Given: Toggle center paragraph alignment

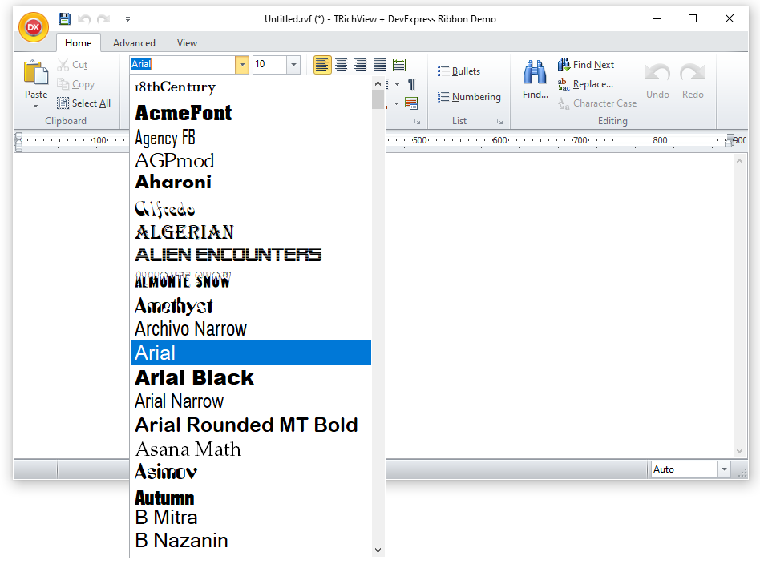Looking at the screenshot, I should pos(342,64).
